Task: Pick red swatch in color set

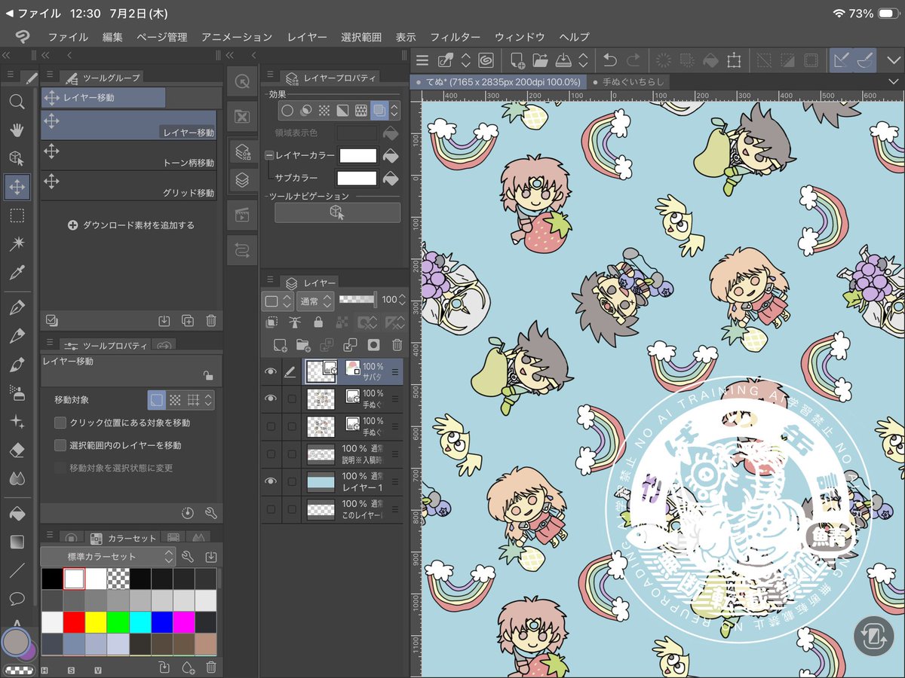Action: click(x=73, y=622)
